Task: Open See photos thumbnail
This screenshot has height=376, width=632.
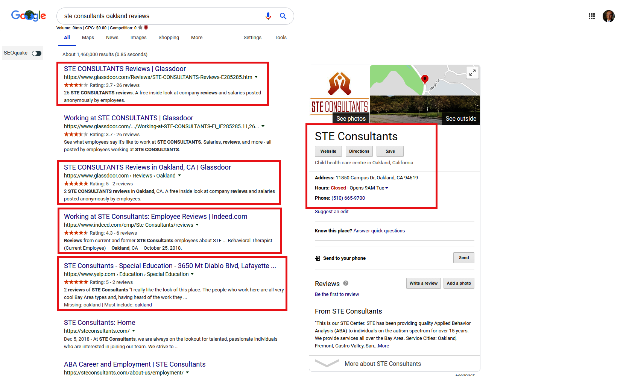Action: coord(340,94)
